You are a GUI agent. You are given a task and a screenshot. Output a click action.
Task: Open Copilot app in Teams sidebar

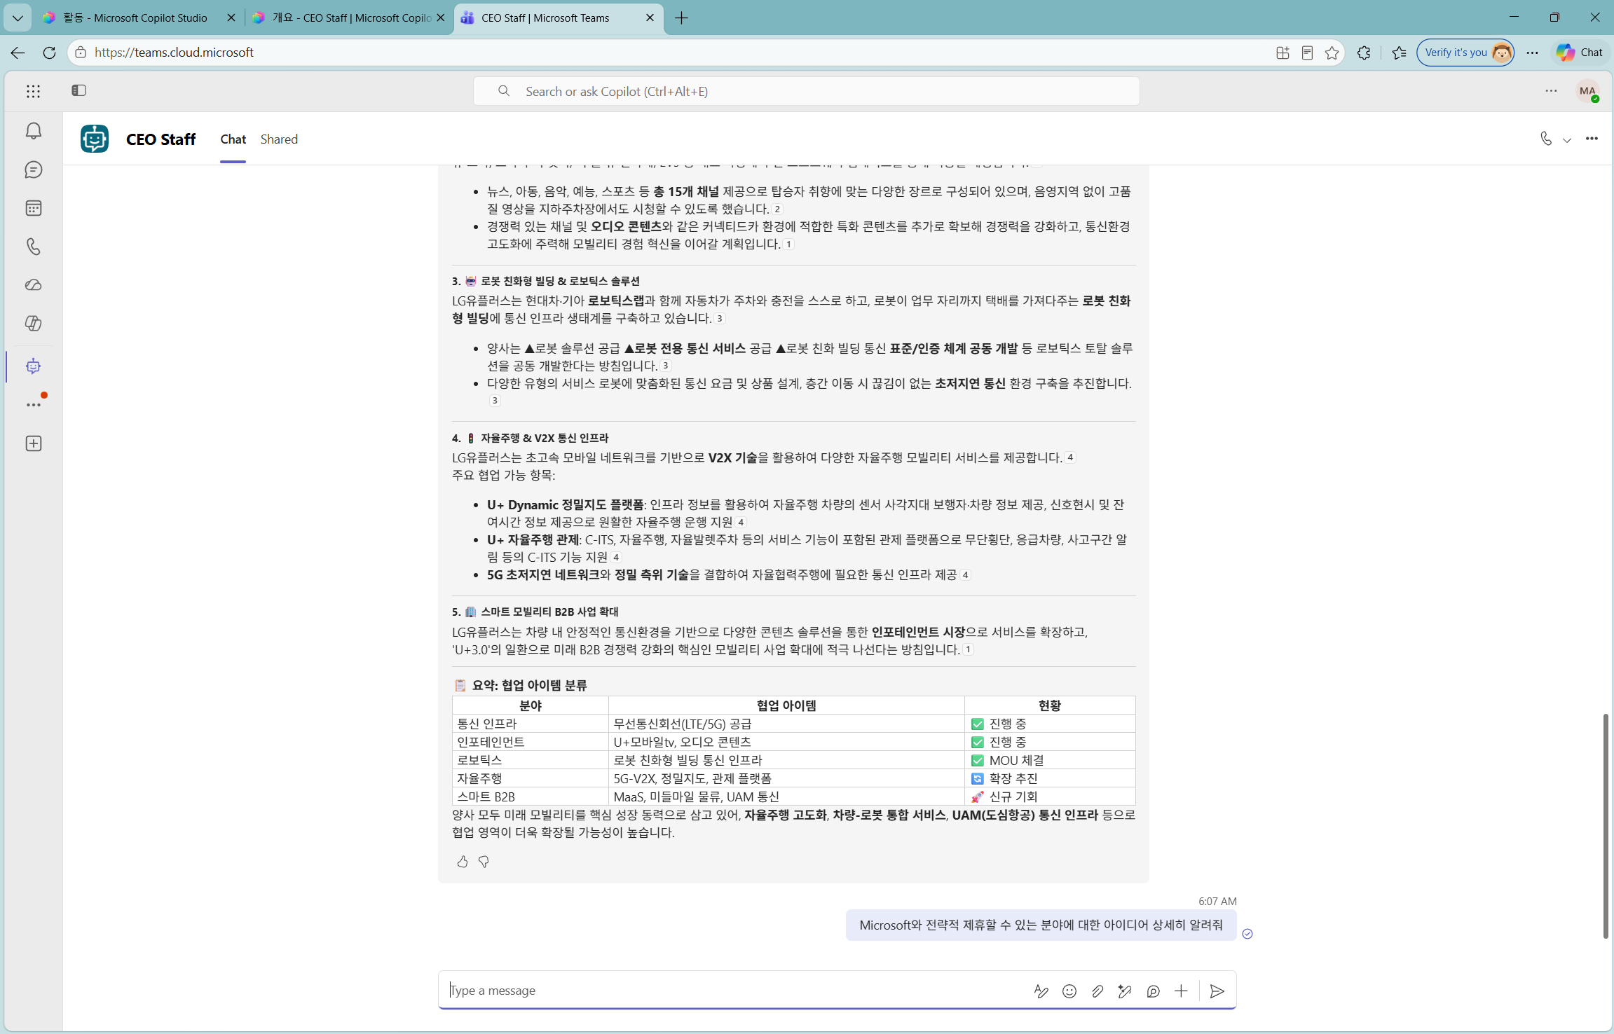tap(34, 323)
